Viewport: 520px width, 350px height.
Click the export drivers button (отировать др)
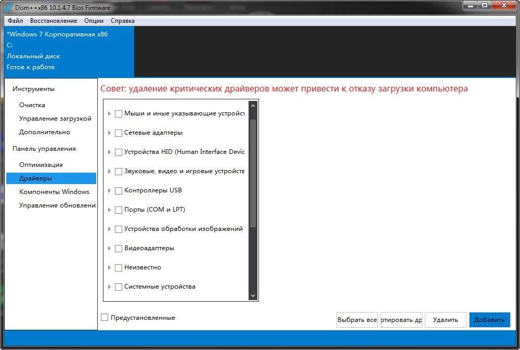(x=401, y=320)
